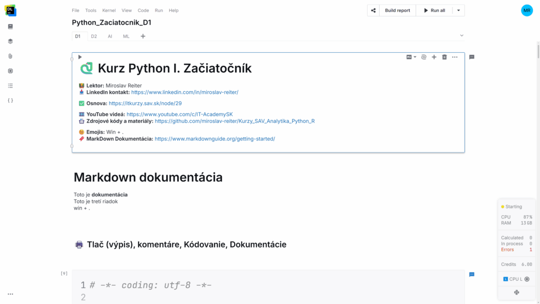Image resolution: width=540 pixels, height=304 pixels.
Task: Click the Run all button
Action: (435, 11)
